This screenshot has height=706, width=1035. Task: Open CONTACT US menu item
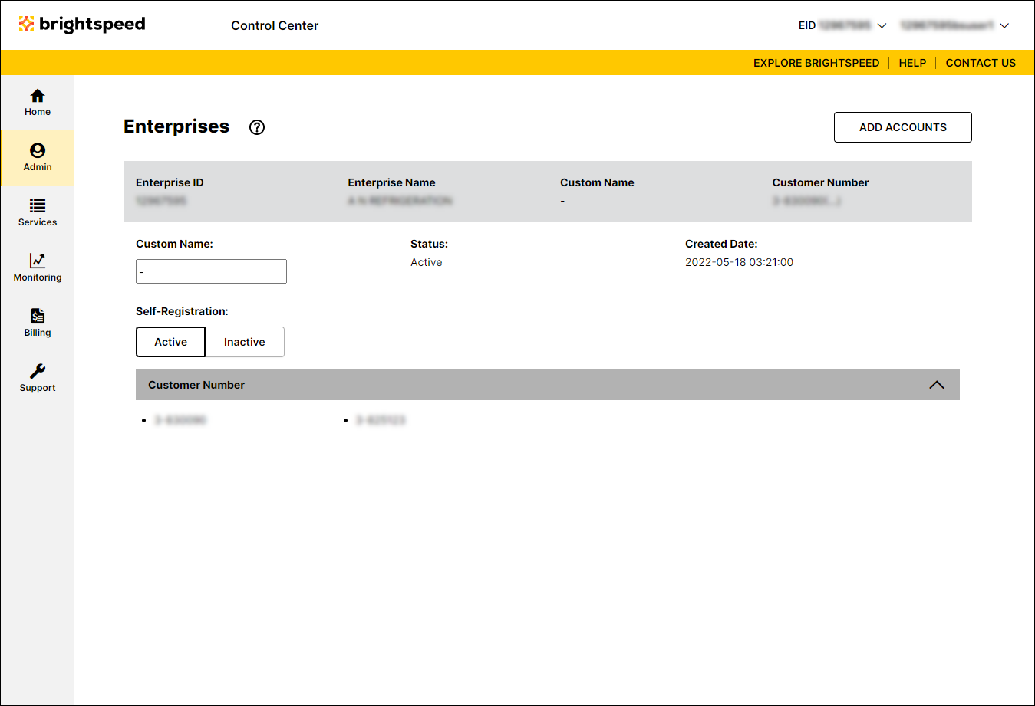pyautogui.click(x=981, y=63)
